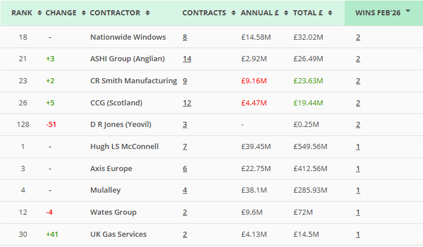Select the Wates Group row name
This screenshot has width=423, height=247.
pyautogui.click(x=113, y=212)
